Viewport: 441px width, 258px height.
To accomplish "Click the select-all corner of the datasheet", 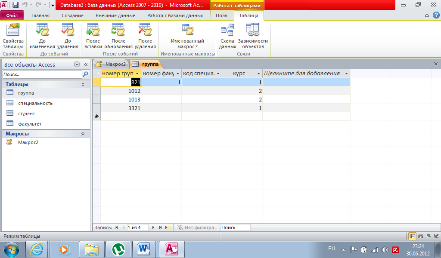I will 97,74.
